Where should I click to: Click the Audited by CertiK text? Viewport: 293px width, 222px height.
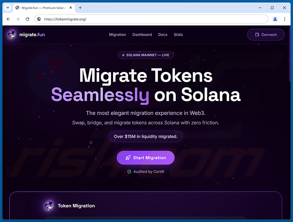click(149, 172)
